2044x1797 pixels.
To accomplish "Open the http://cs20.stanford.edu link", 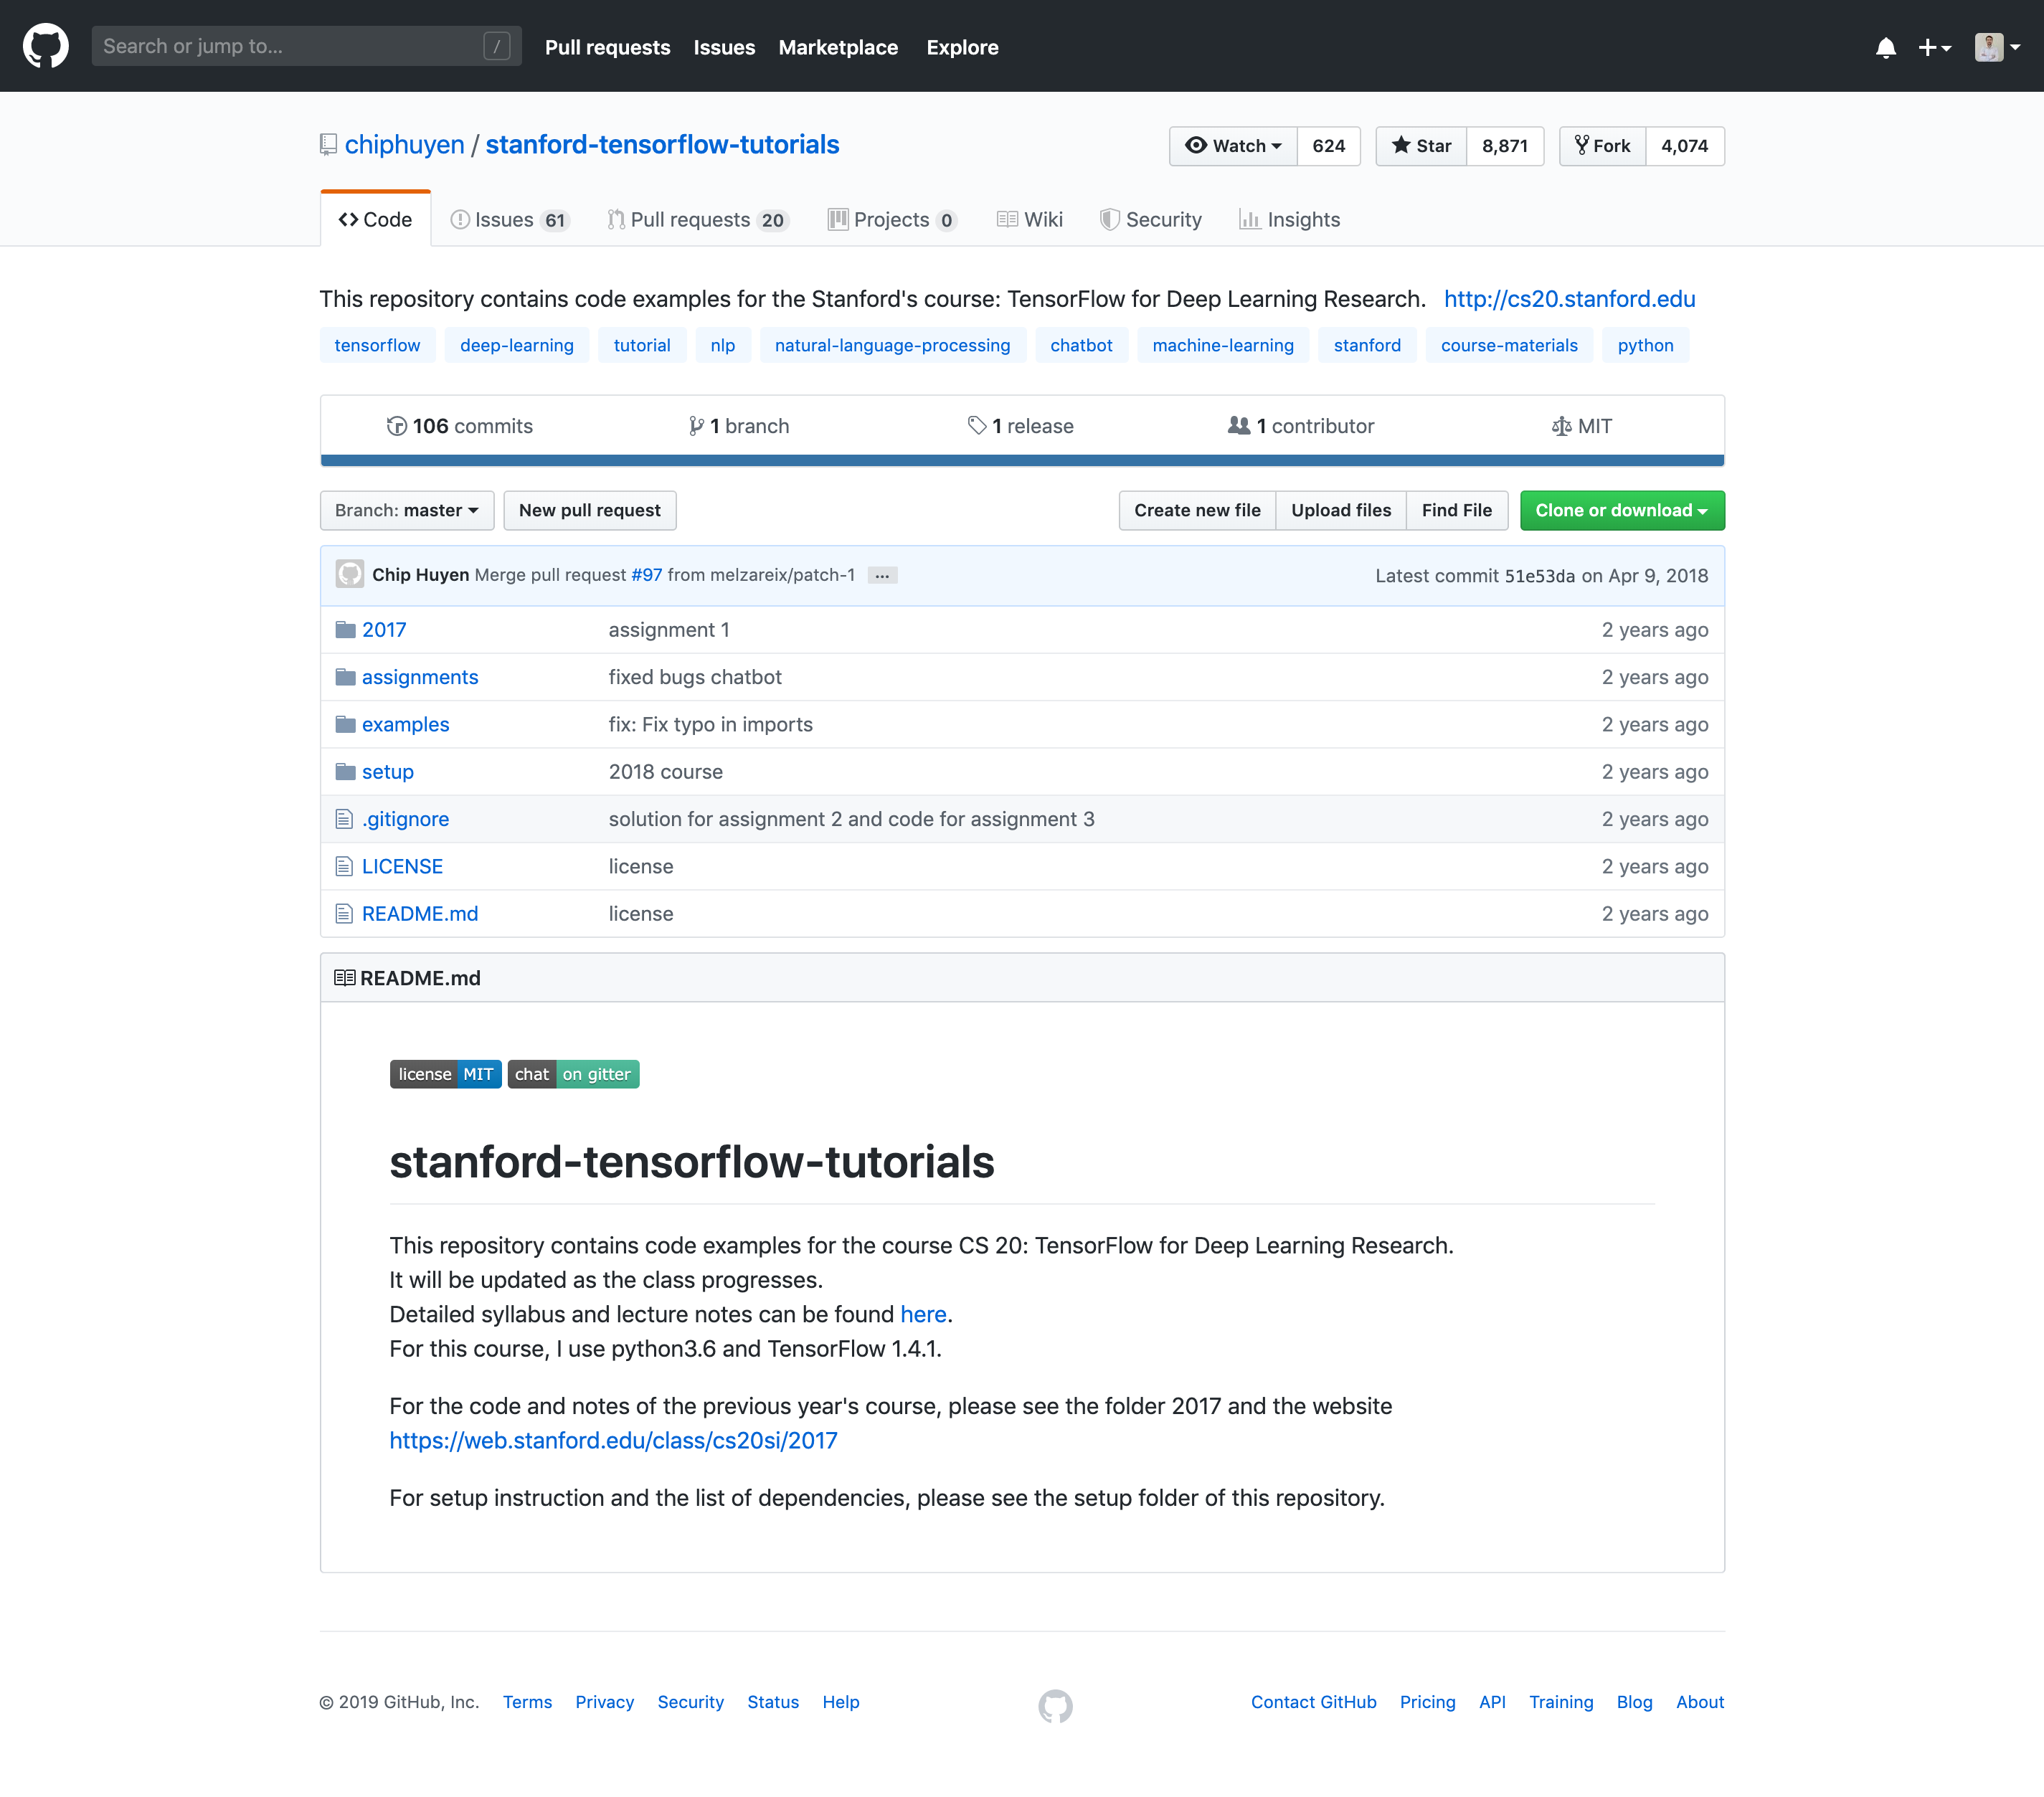I will pos(1569,299).
